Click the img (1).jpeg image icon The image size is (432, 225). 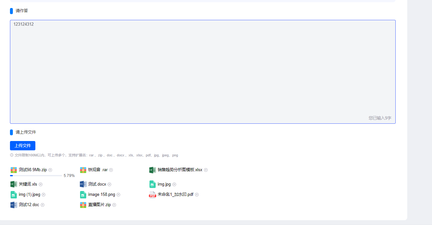(x=14, y=195)
